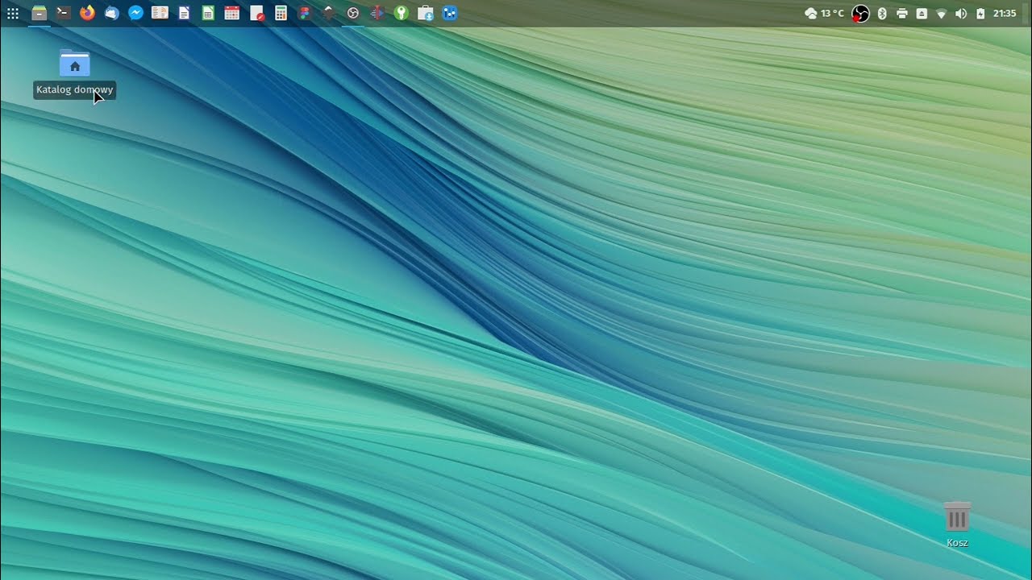The width and height of the screenshot is (1032, 580).
Task: Click the white note icon with red pen
Action: pyautogui.click(x=256, y=13)
